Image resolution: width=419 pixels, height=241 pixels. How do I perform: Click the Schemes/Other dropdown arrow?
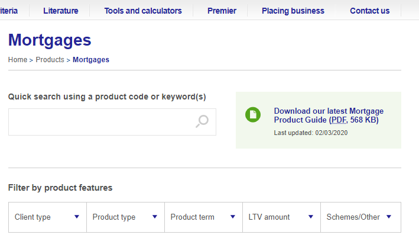point(389,217)
